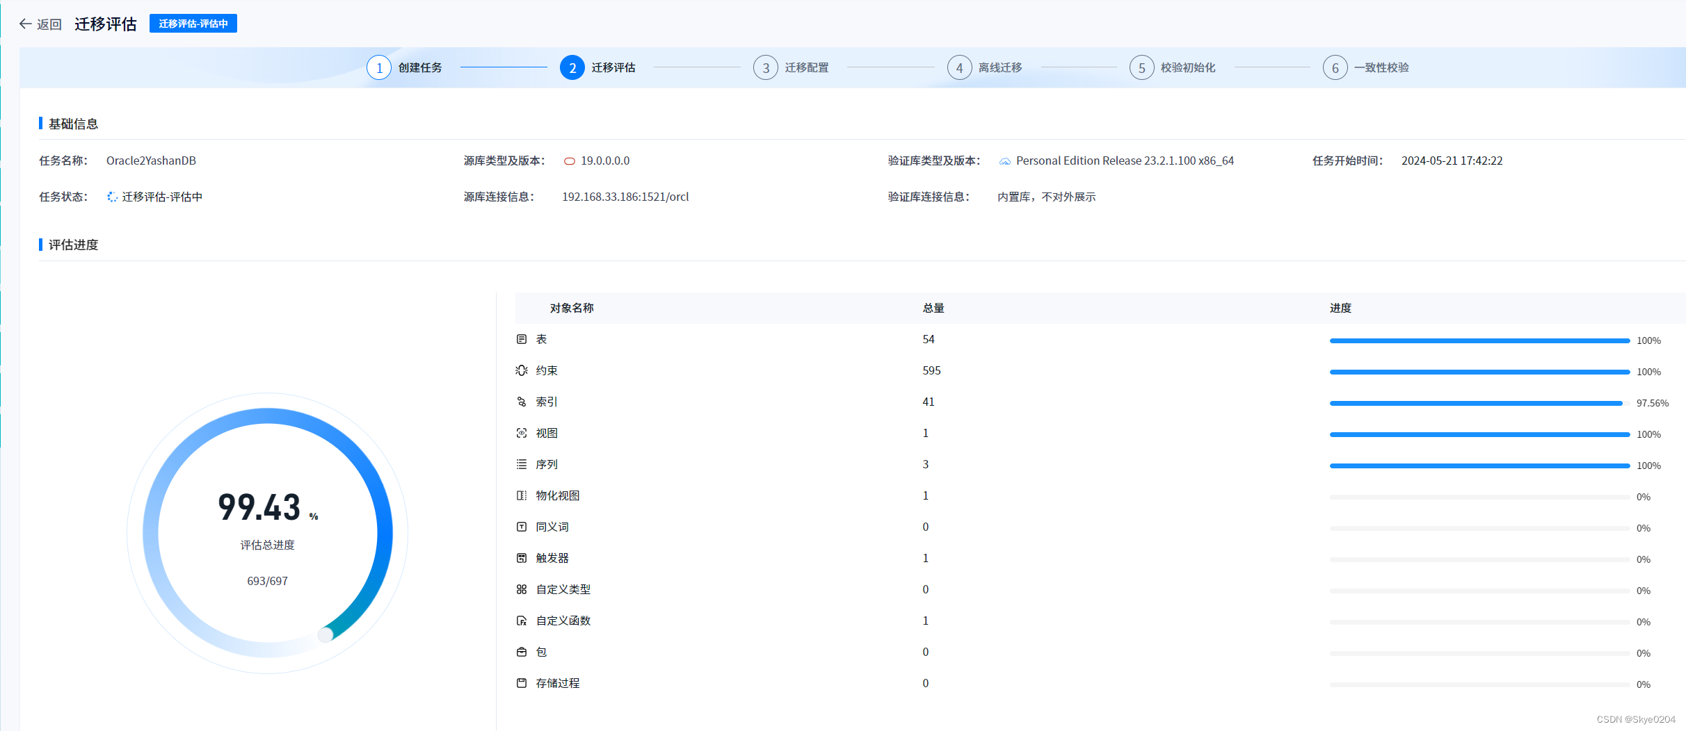The image size is (1686, 731).
Task: Click the 自定义类型 custom type icon
Action: [522, 589]
